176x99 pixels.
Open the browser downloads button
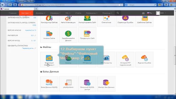tap(166, 5)
